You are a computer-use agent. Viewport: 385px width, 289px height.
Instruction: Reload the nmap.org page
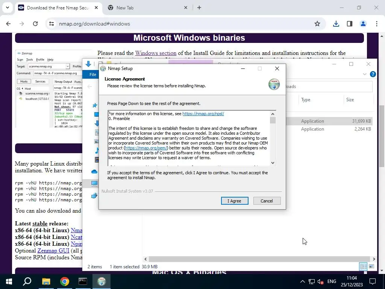pyautogui.click(x=35, y=24)
